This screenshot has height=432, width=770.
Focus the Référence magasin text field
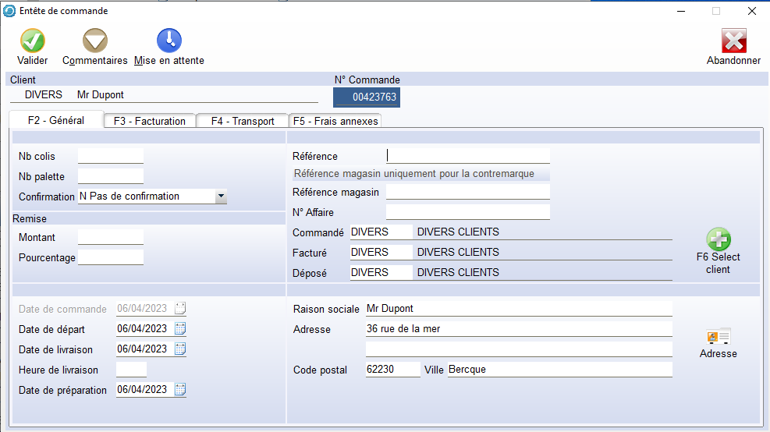coord(467,193)
